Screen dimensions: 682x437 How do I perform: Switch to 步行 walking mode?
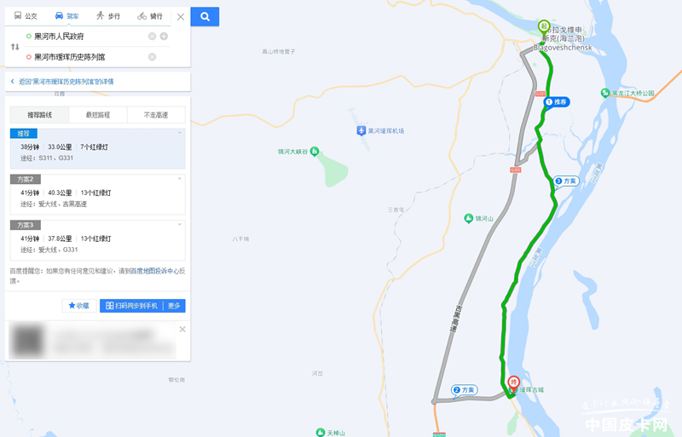[x=108, y=16]
